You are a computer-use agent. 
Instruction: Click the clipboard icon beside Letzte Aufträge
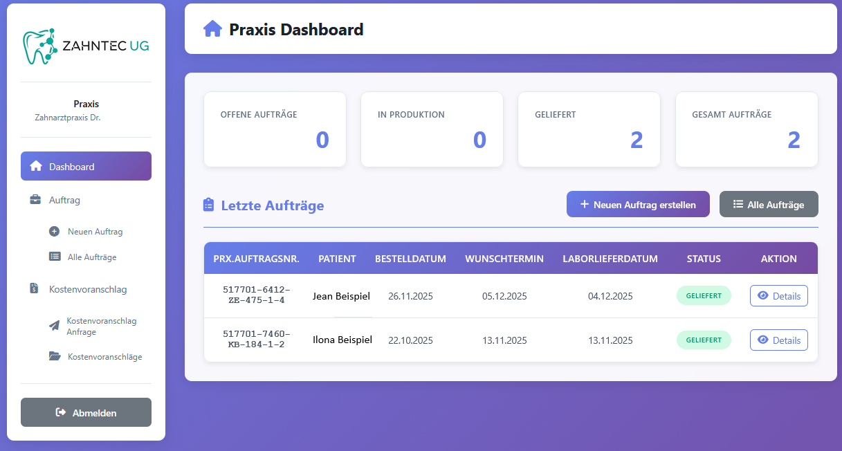pyautogui.click(x=208, y=204)
